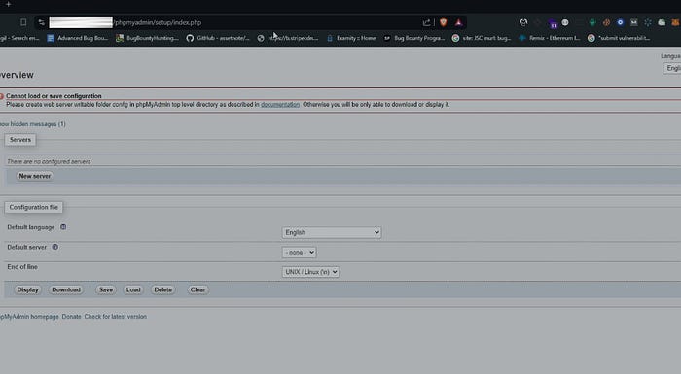Click the Configuration file section tab
Viewport: 681px width, 374px height.
[33, 207]
